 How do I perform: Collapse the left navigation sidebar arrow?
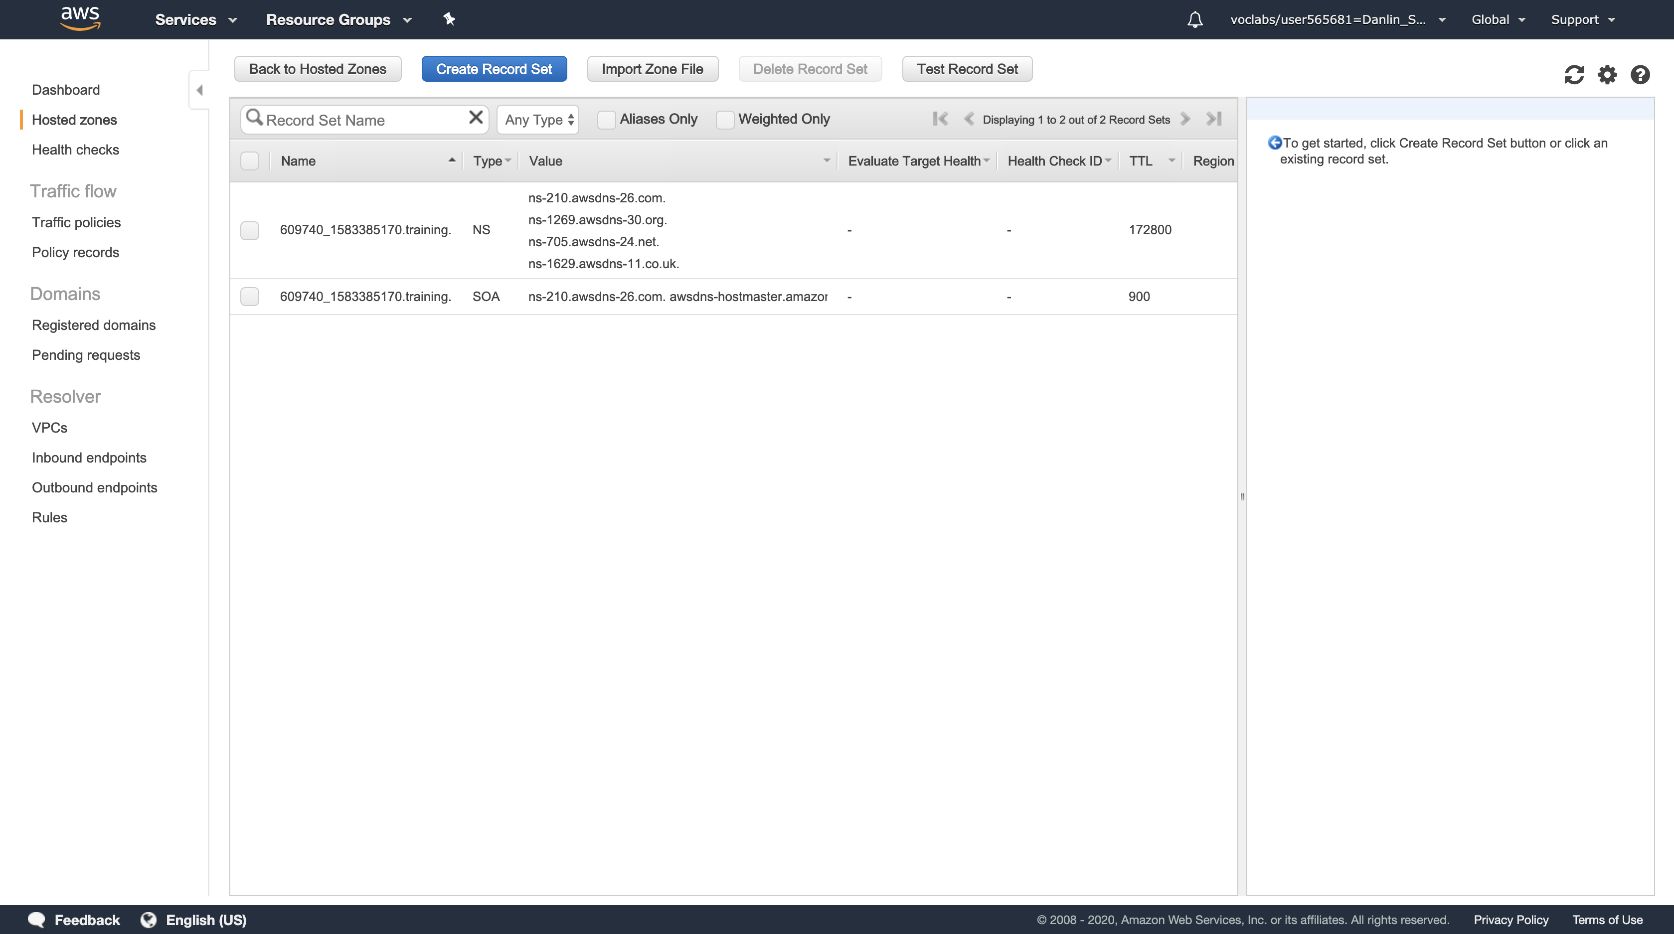(199, 90)
